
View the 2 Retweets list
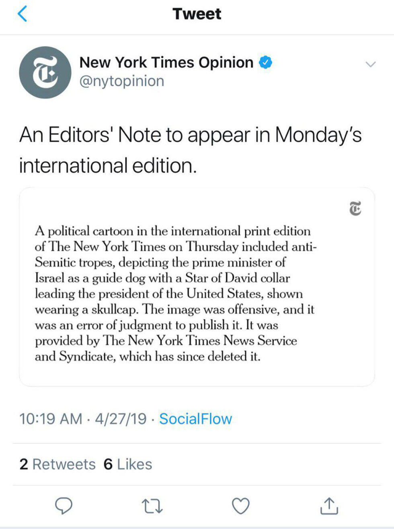coord(57,464)
